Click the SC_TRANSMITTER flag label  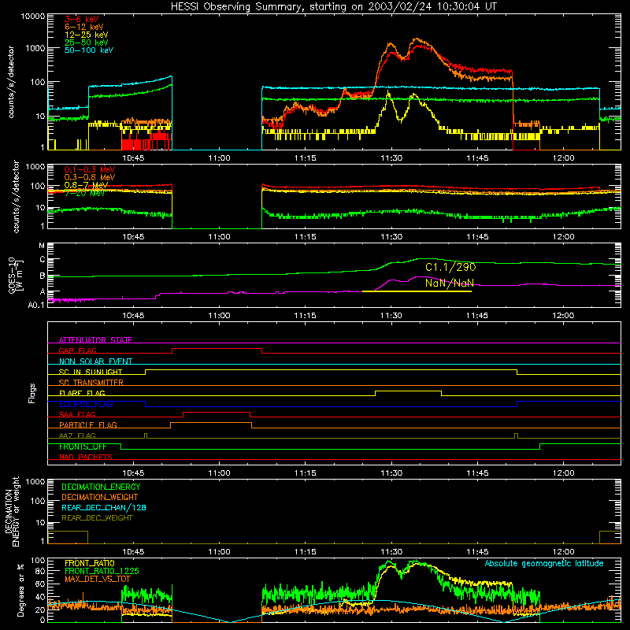click(91, 383)
